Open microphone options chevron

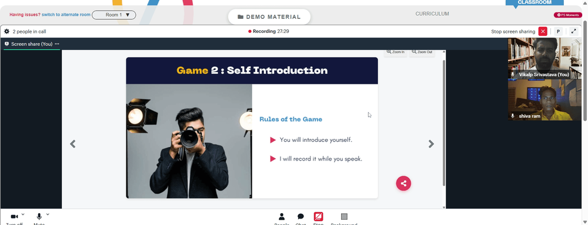point(48,214)
